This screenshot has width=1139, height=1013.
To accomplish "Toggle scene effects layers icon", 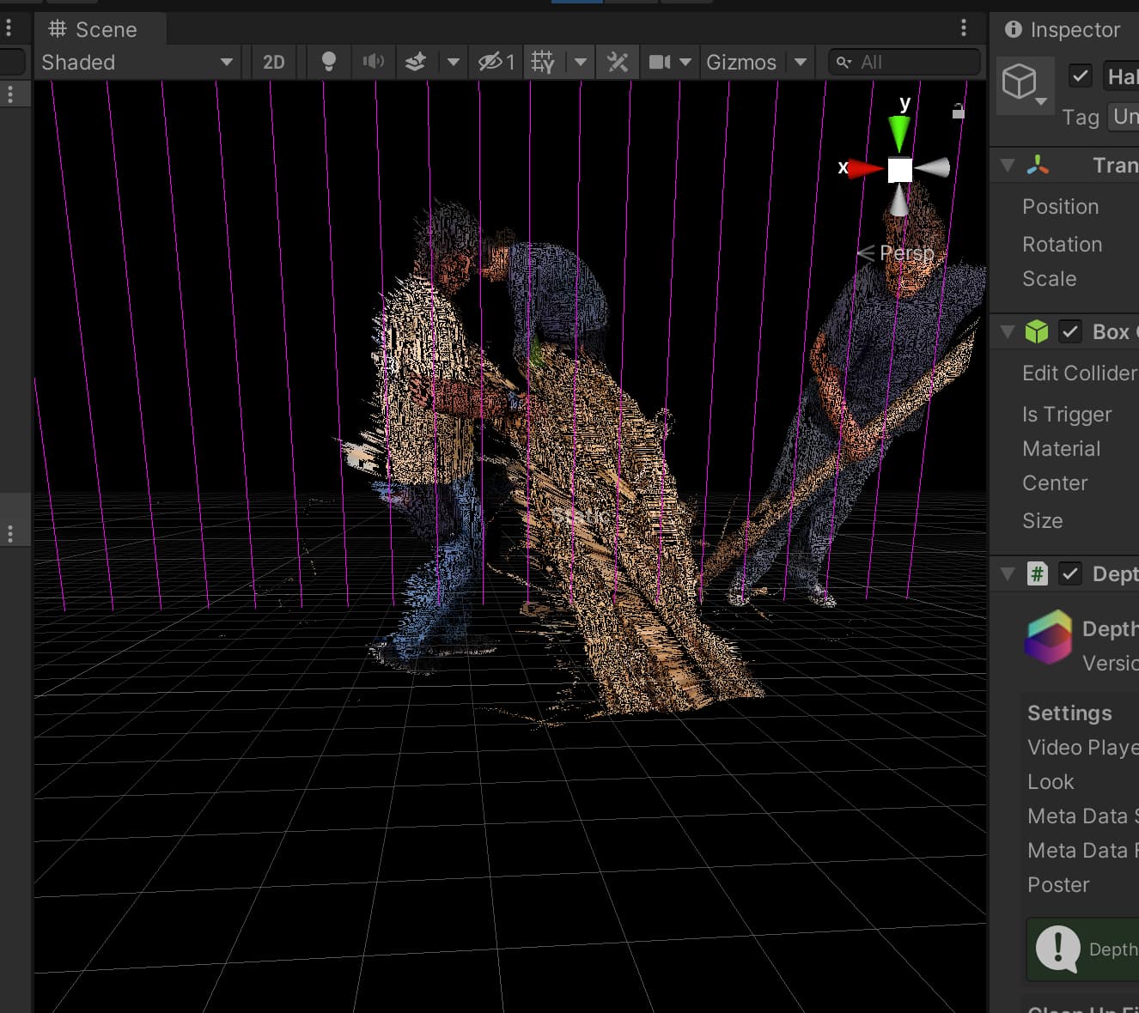I will pyautogui.click(x=416, y=62).
